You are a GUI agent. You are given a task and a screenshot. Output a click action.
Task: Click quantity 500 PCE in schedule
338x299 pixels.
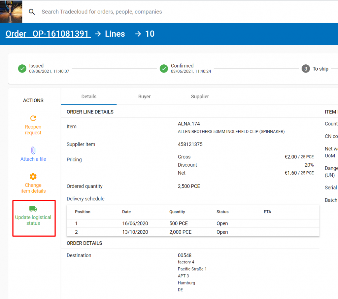point(179,223)
